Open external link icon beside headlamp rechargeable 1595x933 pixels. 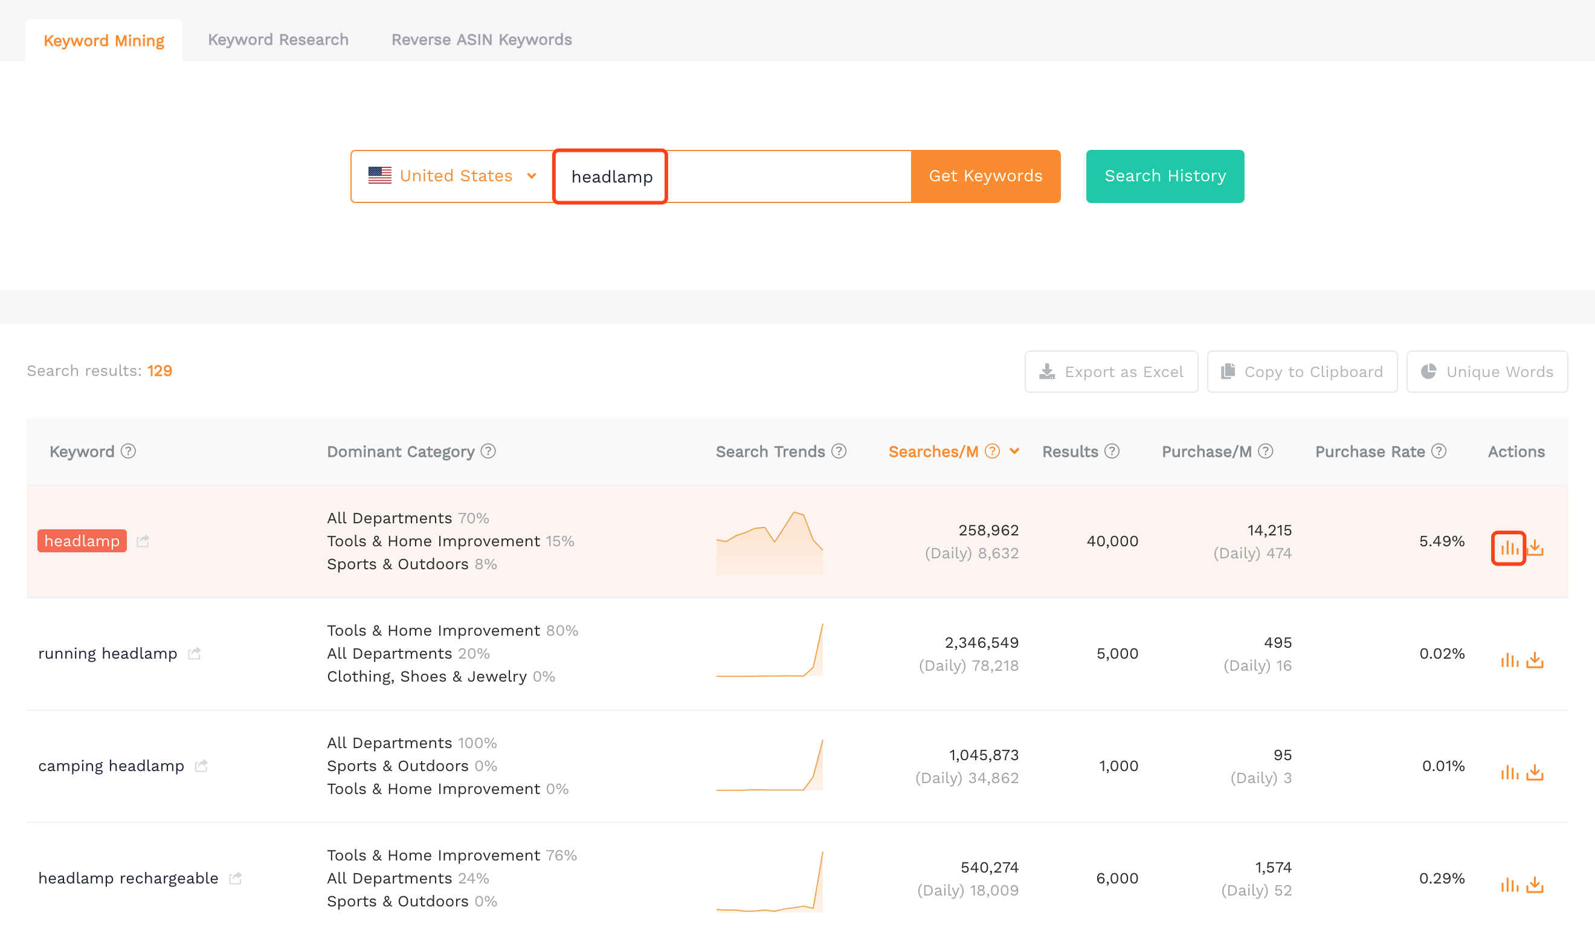[x=236, y=878]
